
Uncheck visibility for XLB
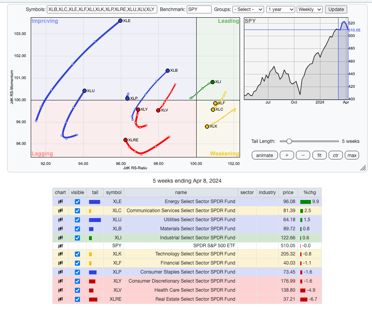click(77, 229)
